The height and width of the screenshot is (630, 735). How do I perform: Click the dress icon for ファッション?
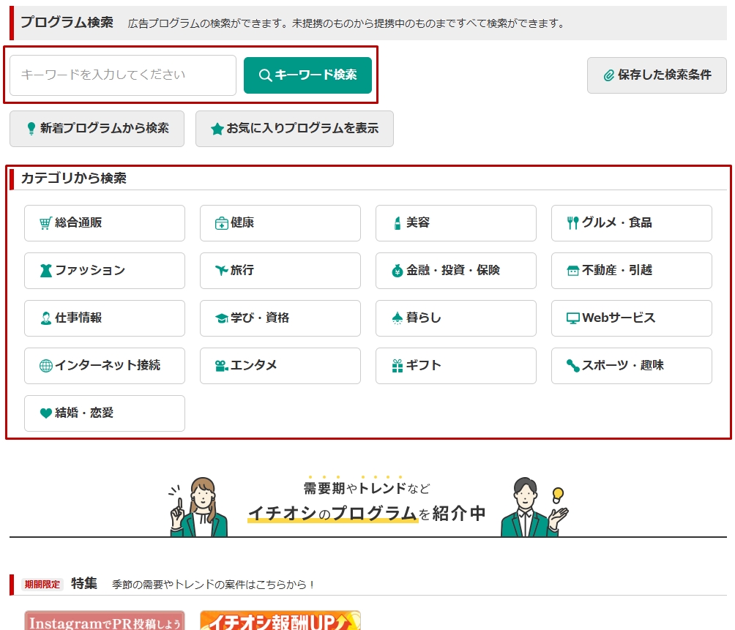(x=45, y=271)
